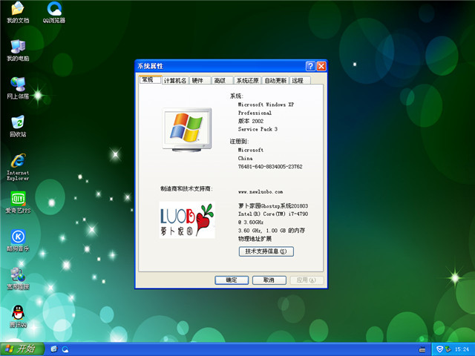
Task: Click the 开始 Start button
Action: (x=22, y=349)
